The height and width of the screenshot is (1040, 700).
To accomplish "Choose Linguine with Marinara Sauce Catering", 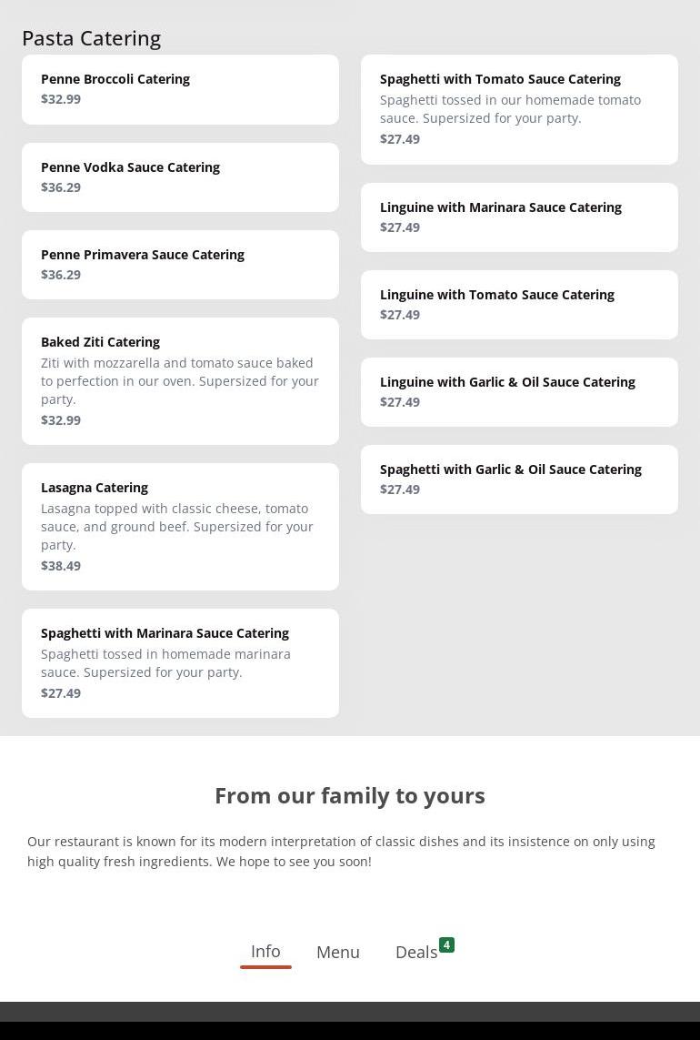I will pyautogui.click(x=519, y=217).
